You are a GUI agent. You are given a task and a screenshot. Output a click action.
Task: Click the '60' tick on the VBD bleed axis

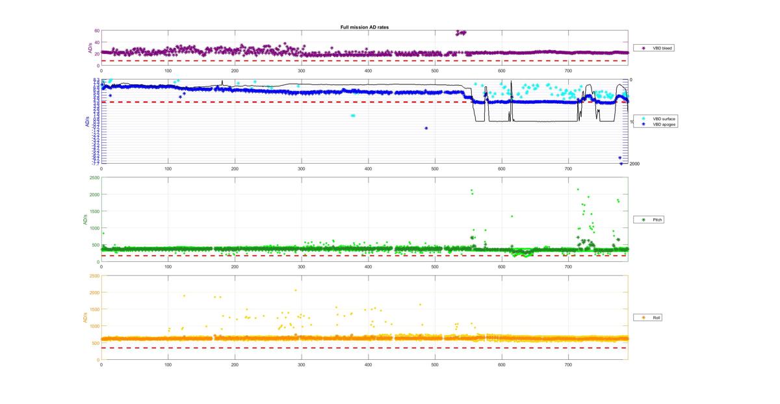pos(96,31)
